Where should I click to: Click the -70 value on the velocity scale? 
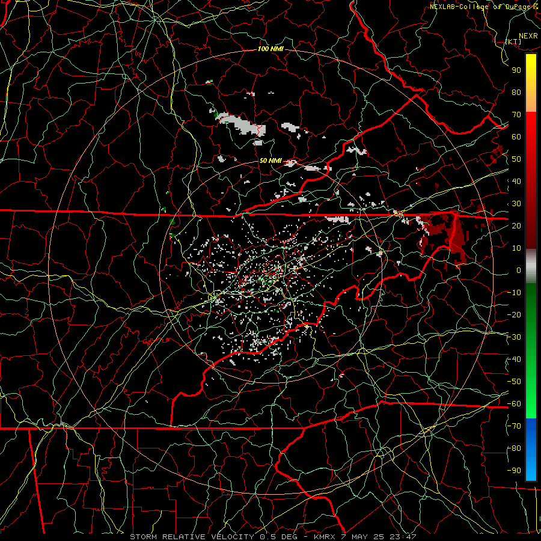tap(514, 426)
